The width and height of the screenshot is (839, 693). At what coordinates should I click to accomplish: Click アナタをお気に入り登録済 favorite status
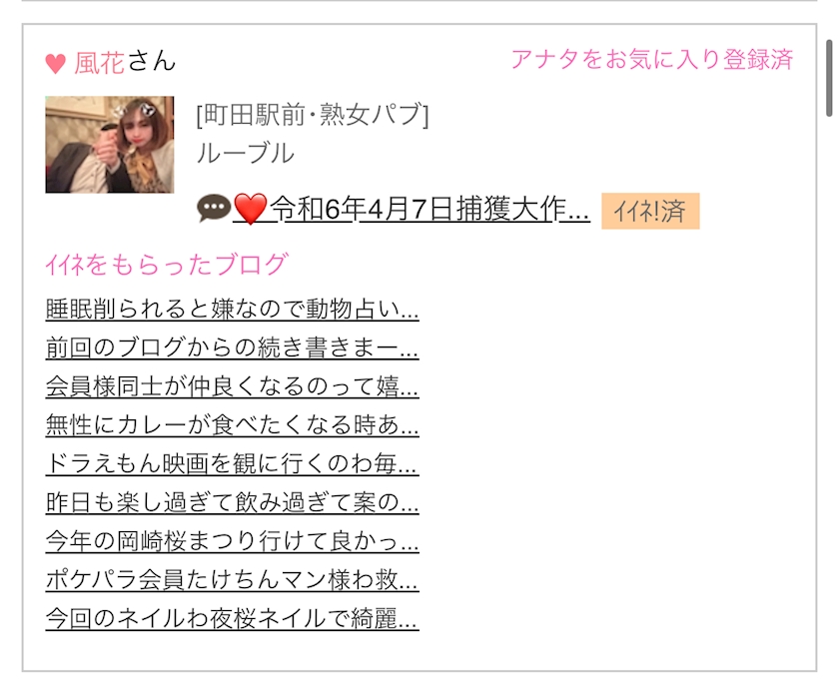click(651, 59)
